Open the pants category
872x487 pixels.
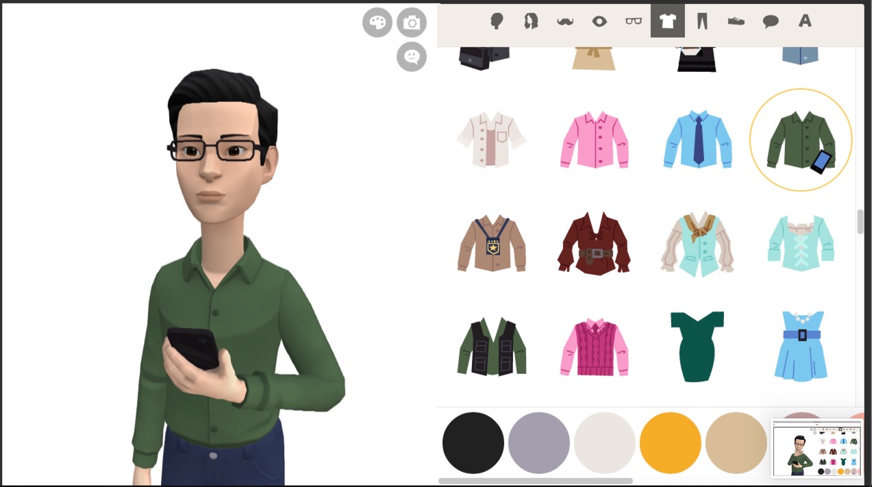pyautogui.click(x=702, y=21)
